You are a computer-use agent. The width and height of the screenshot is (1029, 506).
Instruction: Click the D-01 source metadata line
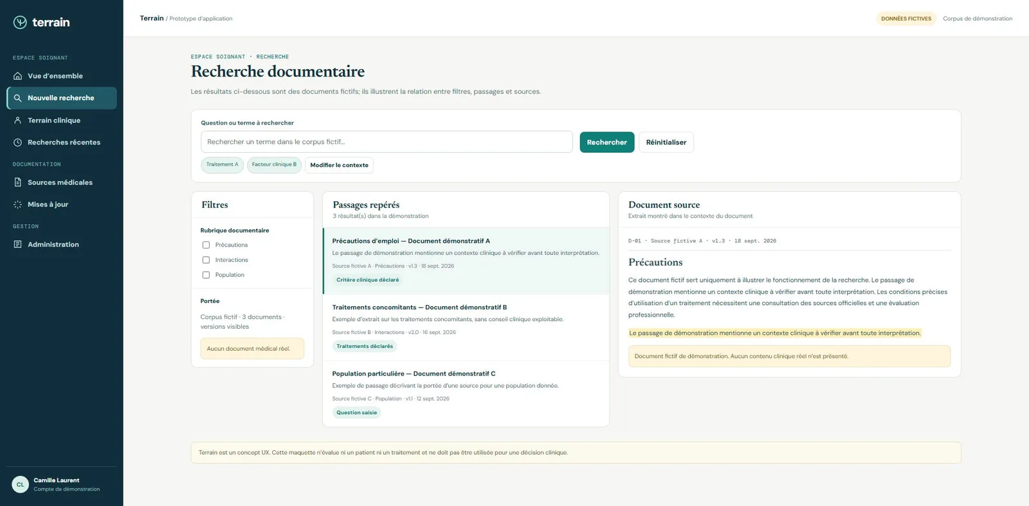point(702,241)
